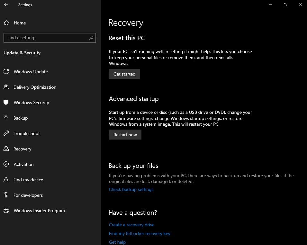
Task: Select the Windows Update icon
Action: (6, 72)
